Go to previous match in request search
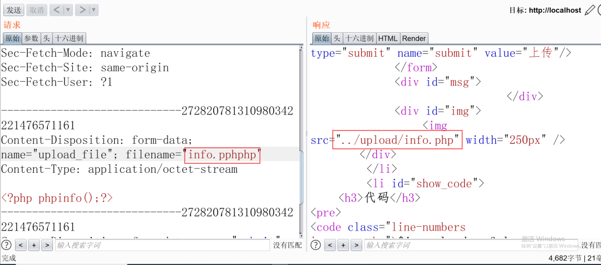Screen dimensions: 601x265 [20, 245]
